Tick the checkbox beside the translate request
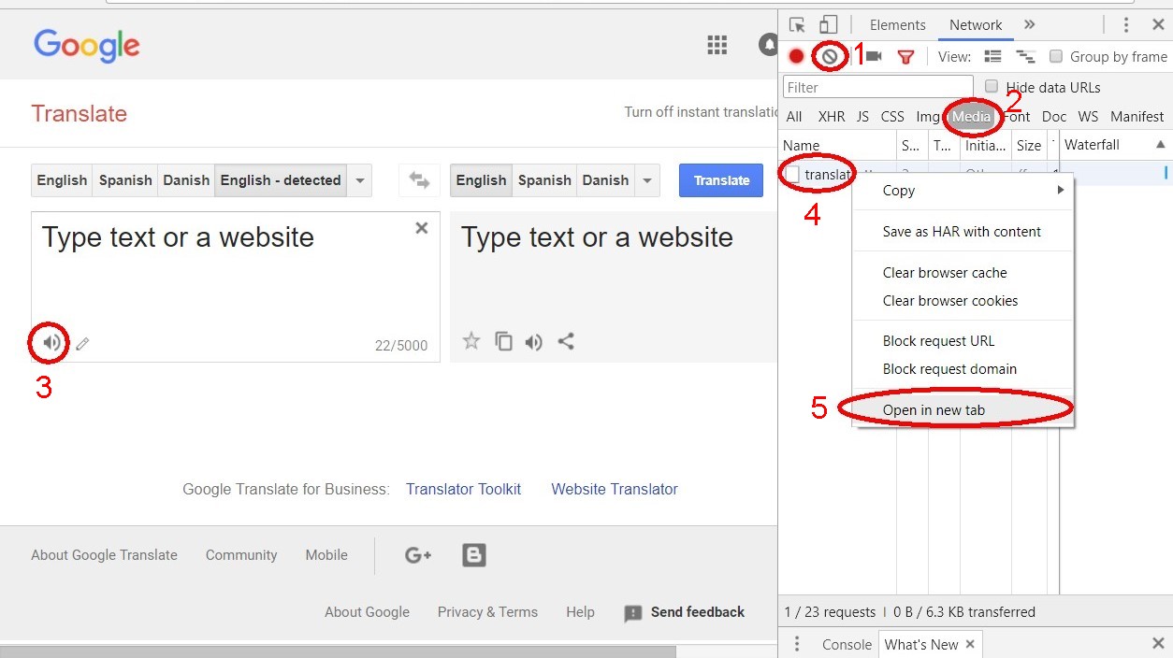Screen dimensions: 1173x658 (792, 174)
